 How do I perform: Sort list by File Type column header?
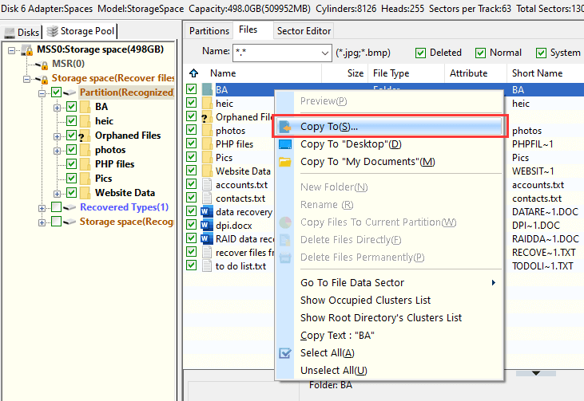point(391,73)
